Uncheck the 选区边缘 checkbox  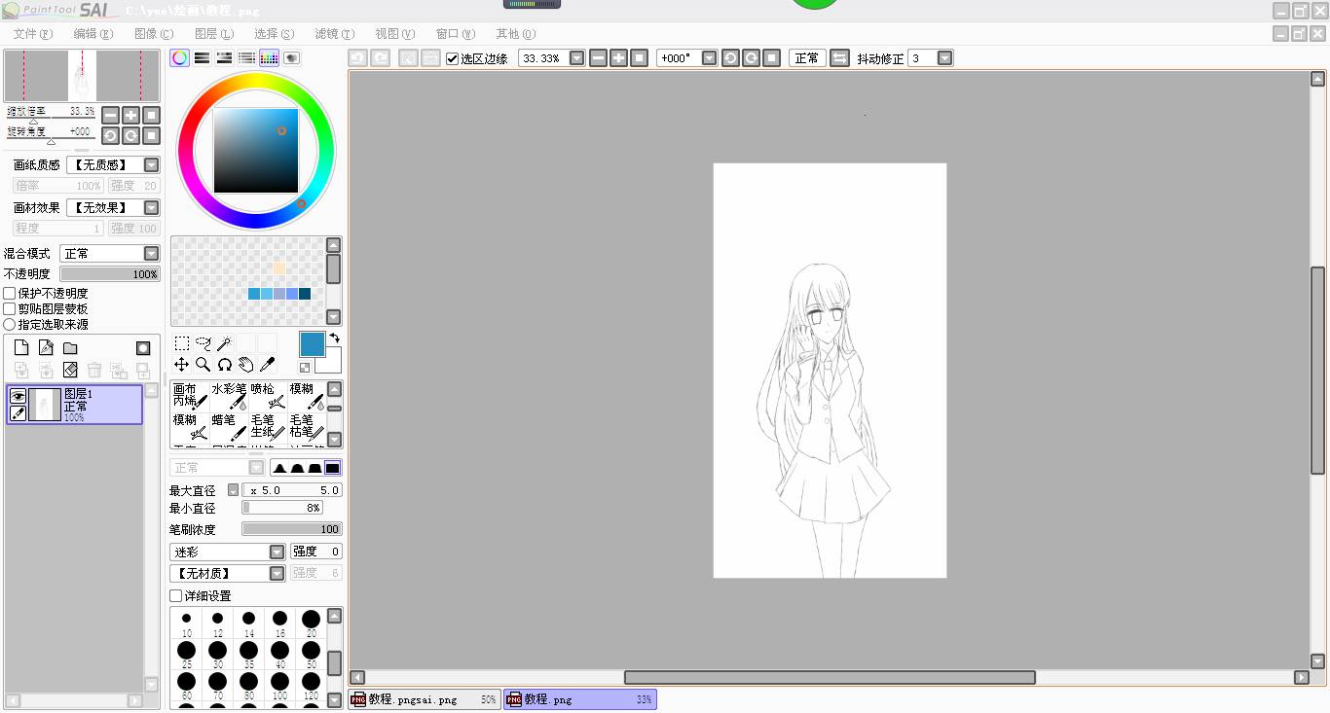(x=452, y=58)
